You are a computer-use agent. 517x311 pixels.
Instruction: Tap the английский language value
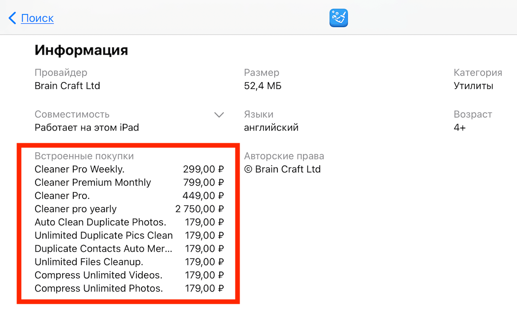click(271, 128)
